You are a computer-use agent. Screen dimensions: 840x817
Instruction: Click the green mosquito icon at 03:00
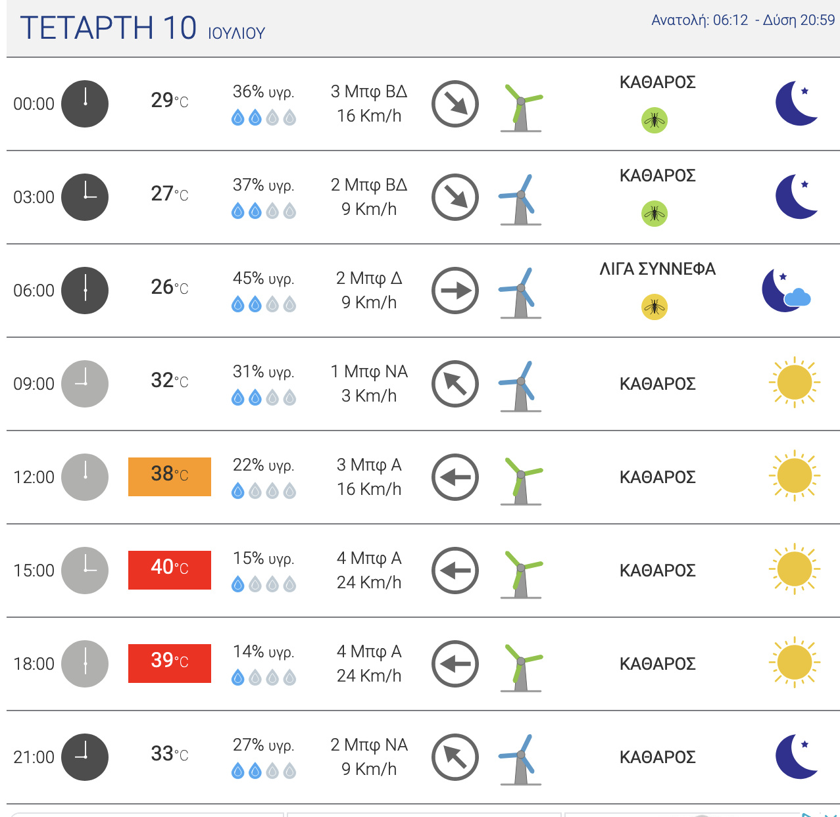[655, 214]
